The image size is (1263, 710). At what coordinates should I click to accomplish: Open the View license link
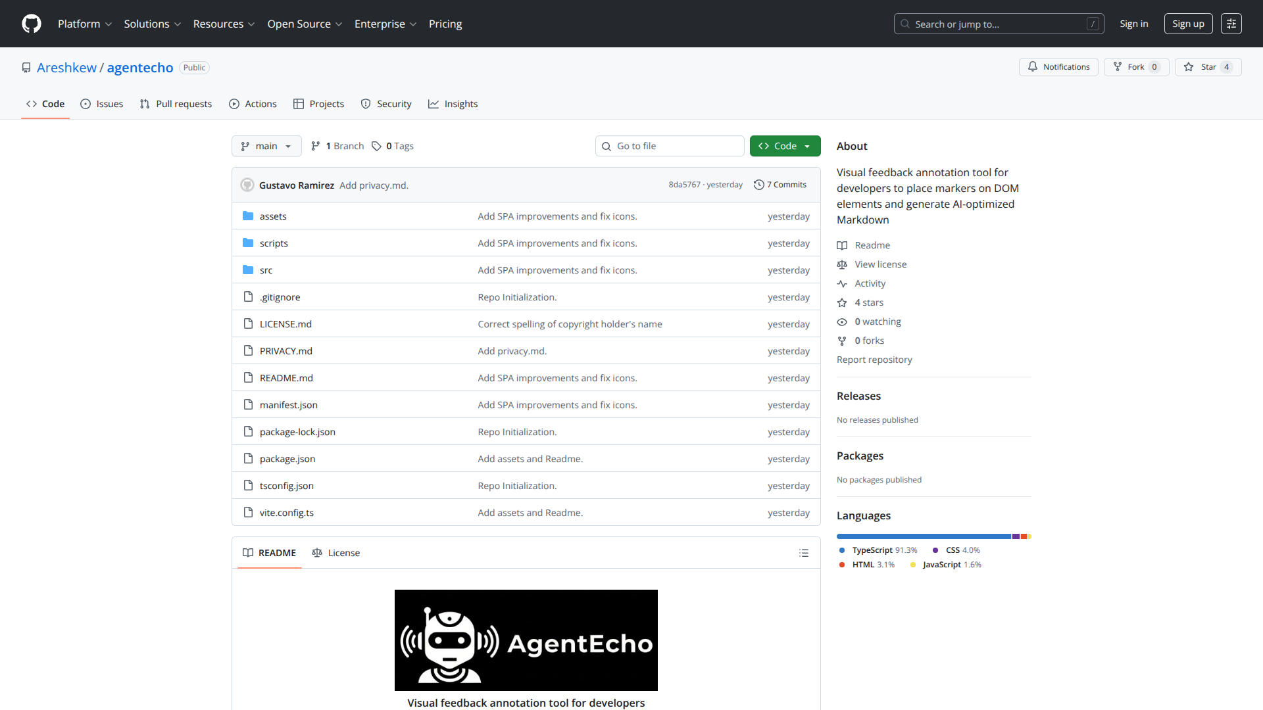coord(880,264)
